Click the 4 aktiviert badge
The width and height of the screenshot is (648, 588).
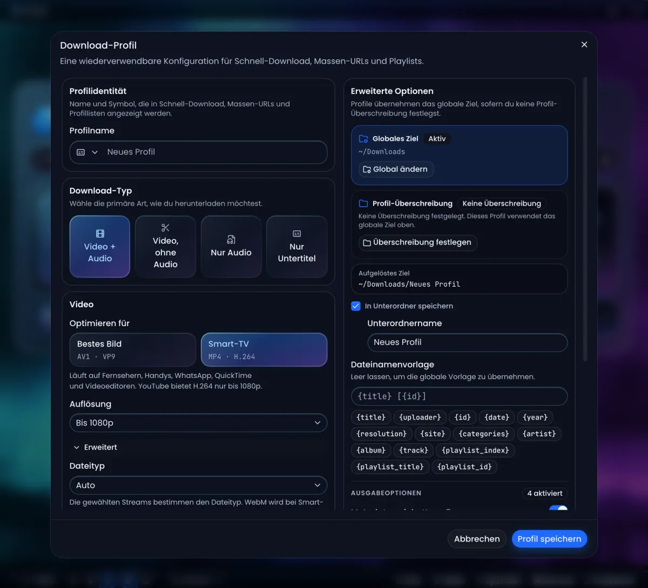pos(545,493)
